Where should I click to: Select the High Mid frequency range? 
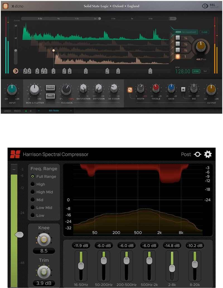pyautogui.click(x=33, y=192)
